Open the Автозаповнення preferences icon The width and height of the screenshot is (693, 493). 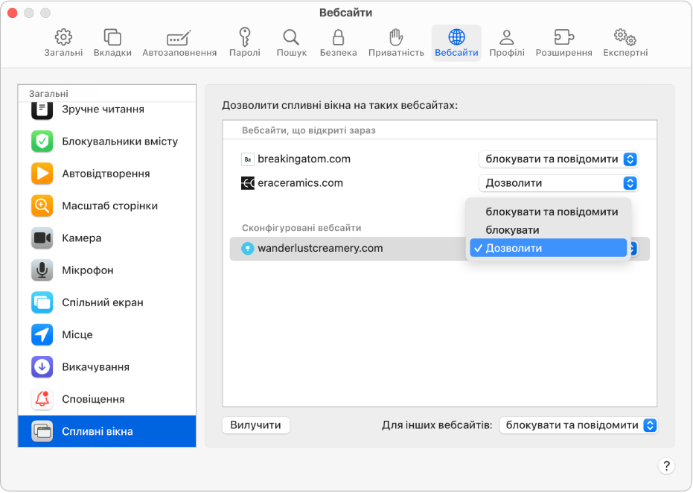[179, 38]
